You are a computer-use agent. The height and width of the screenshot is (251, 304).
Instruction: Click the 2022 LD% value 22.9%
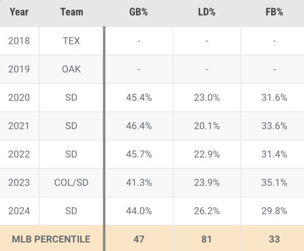coord(207,154)
